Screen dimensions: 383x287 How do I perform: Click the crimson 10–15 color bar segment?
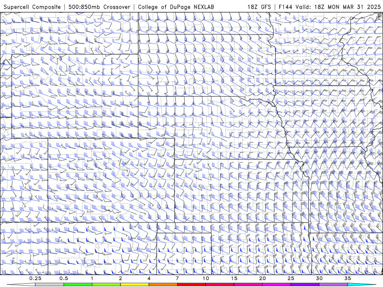[220, 285]
